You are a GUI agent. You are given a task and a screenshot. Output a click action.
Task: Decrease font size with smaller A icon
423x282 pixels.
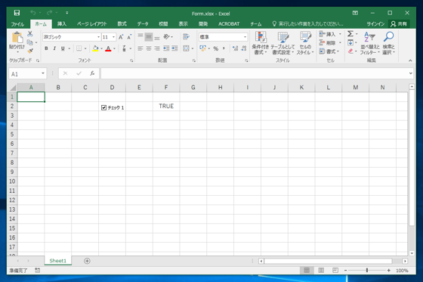pos(129,37)
